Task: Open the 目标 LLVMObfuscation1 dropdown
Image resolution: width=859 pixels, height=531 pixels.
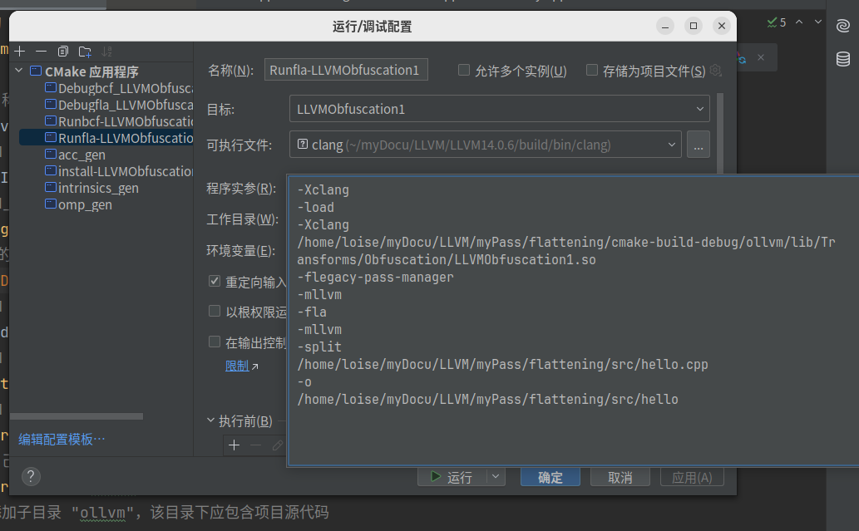Action: [499, 109]
